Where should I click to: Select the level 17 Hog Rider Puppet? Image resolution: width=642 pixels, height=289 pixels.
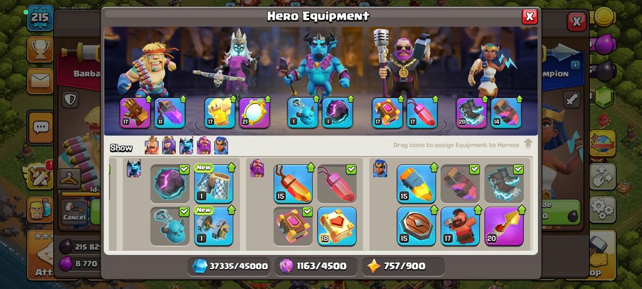[x=460, y=227]
